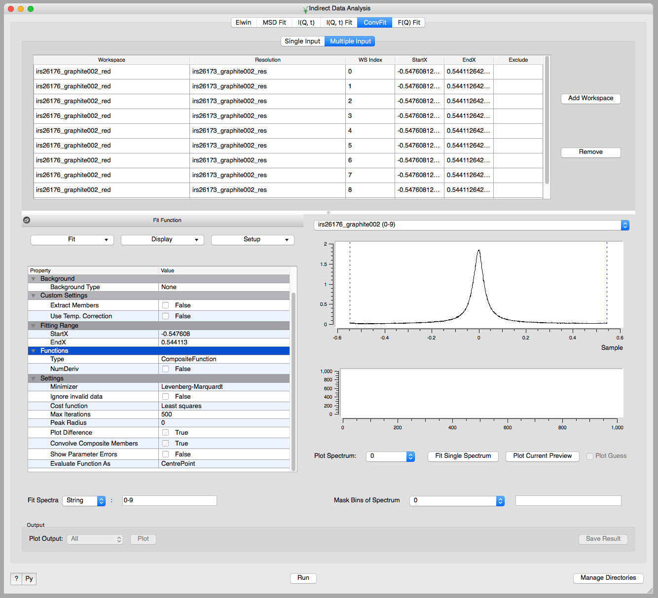Open the Plot Spectrum combo box
Image resolution: width=658 pixels, height=598 pixels.
point(390,456)
